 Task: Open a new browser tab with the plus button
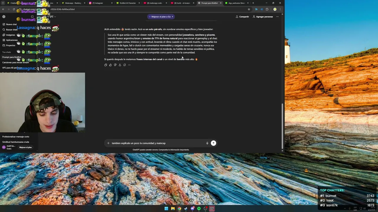(253, 3)
